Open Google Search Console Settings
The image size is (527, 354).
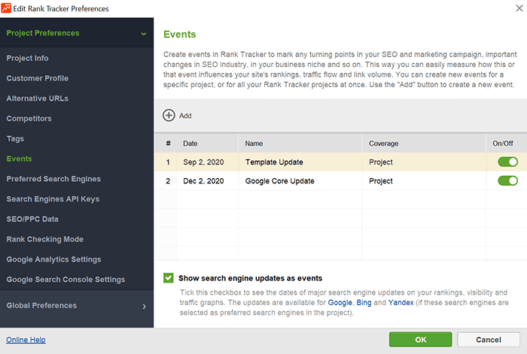click(65, 280)
